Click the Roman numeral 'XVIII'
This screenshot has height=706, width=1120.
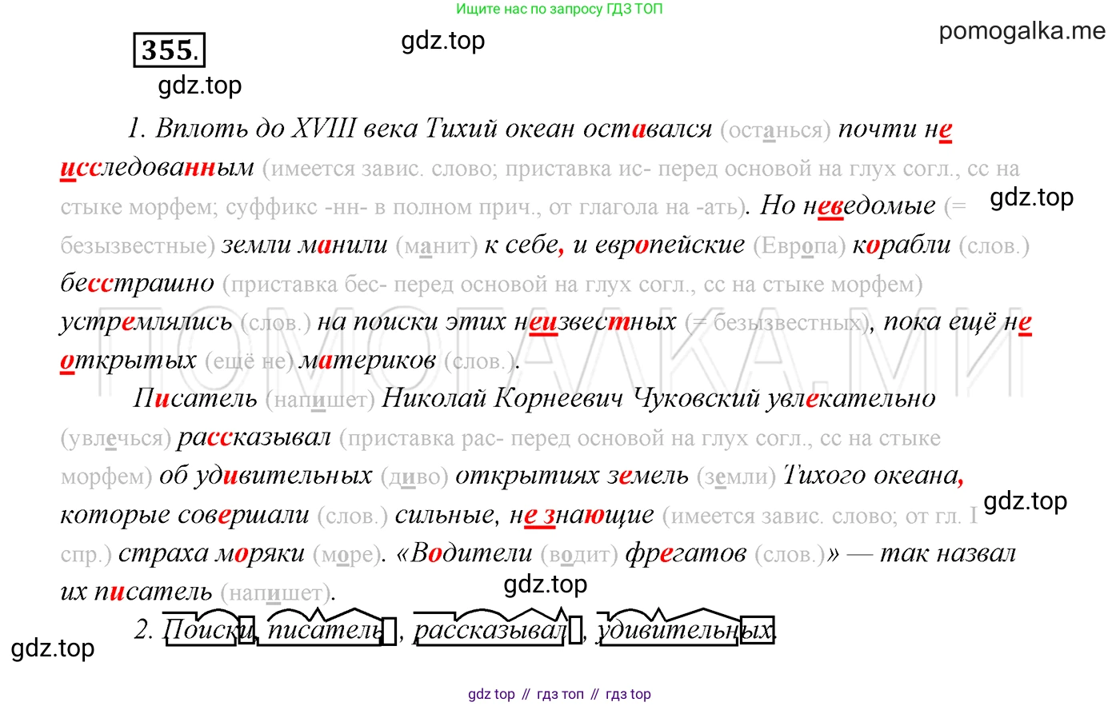pos(323,128)
